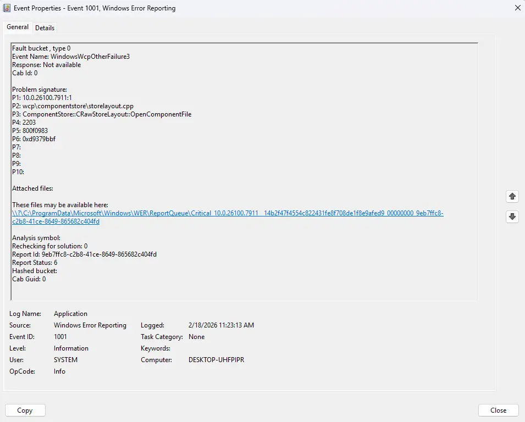The height and width of the screenshot is (422, 525).
Task: Click the Computer name 'DESKTOP-UHFPIPR'
Action: (x=216, y=360)
